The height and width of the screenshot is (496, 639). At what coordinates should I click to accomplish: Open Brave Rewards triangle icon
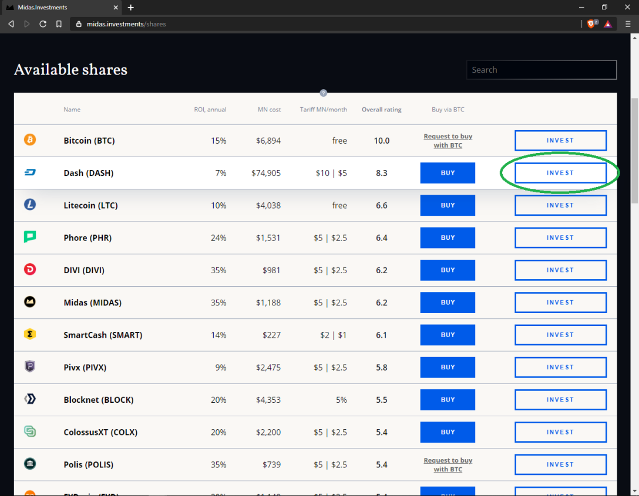(x=608, y=24)
